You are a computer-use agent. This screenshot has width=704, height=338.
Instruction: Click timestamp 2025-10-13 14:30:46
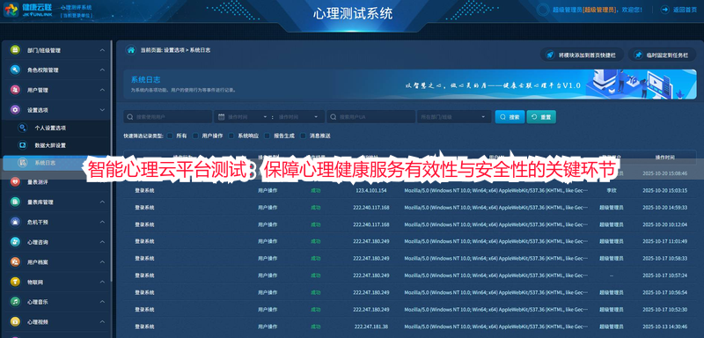[x=664, y=327]
